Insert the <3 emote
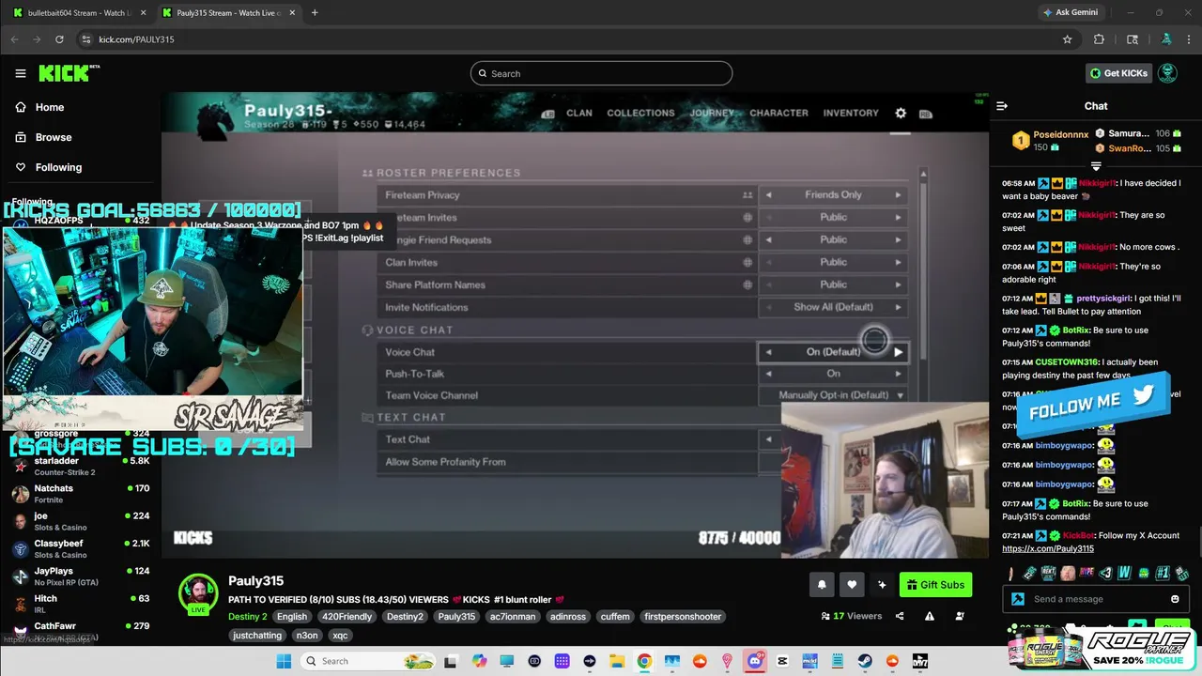 click(x=1105, y=573)
